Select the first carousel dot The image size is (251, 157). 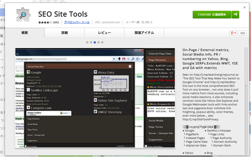click(87, 42)
